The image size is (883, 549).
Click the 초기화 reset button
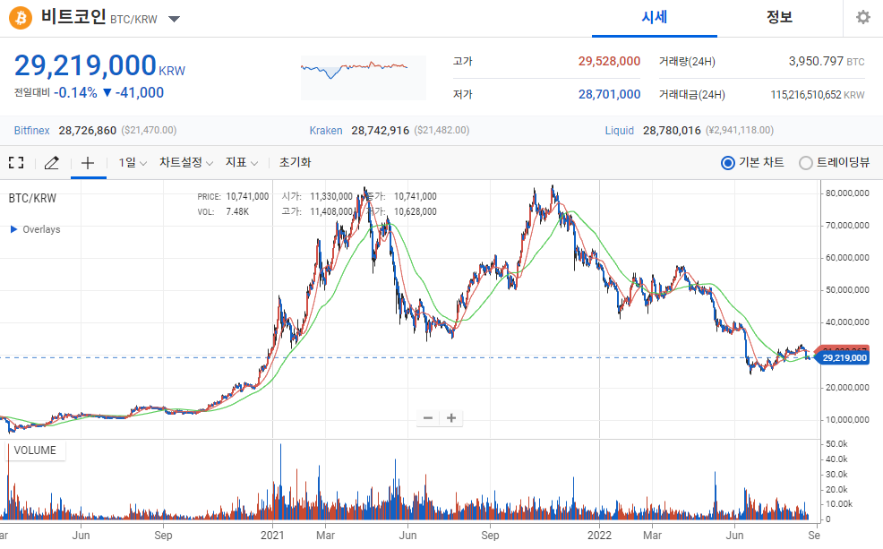(296, 163)
